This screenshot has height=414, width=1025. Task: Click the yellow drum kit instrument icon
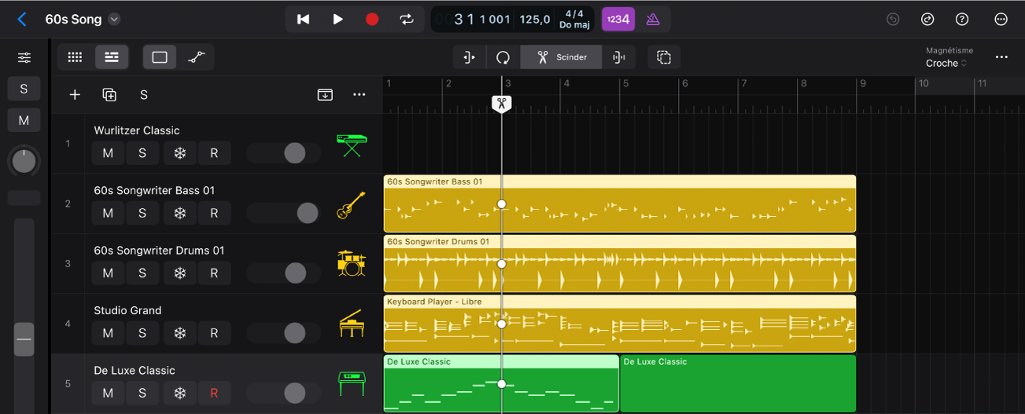351,263
